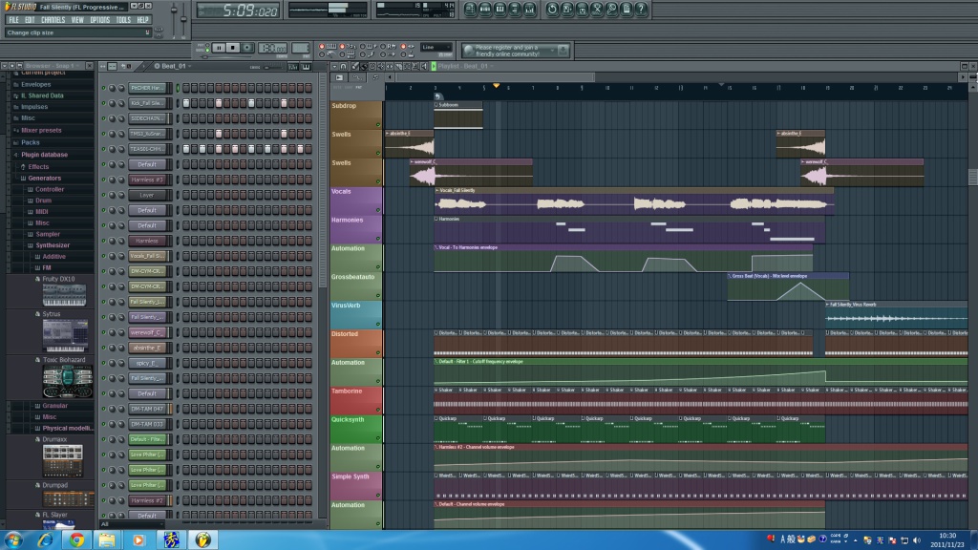Click the playlist horizontal scrollbar
This screenshot has width=978, height=550.
(x=495, y=77)
